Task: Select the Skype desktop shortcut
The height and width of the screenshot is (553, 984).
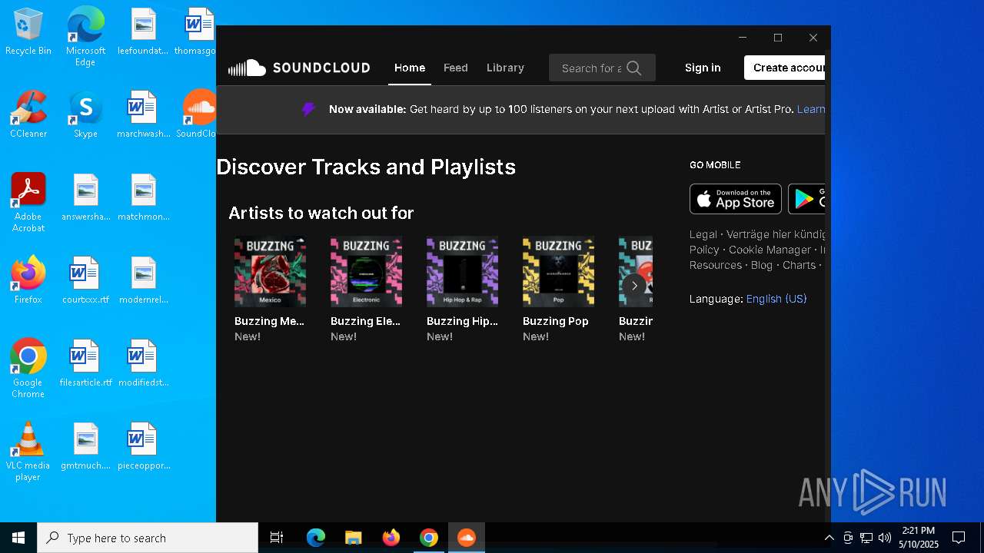Action: pos(85,114)
